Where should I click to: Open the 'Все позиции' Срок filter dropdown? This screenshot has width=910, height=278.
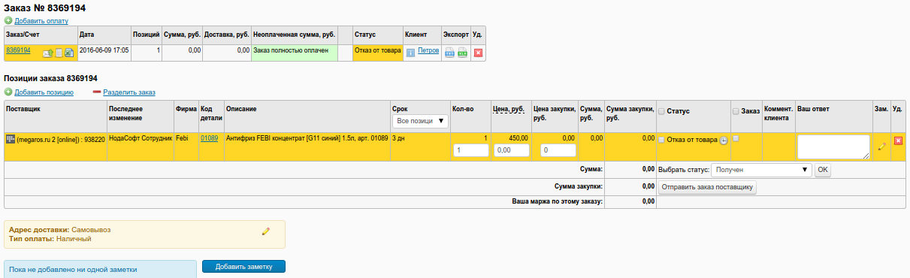pos(420,121)
